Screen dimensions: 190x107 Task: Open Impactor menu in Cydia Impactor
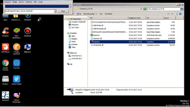pos(8,2)
